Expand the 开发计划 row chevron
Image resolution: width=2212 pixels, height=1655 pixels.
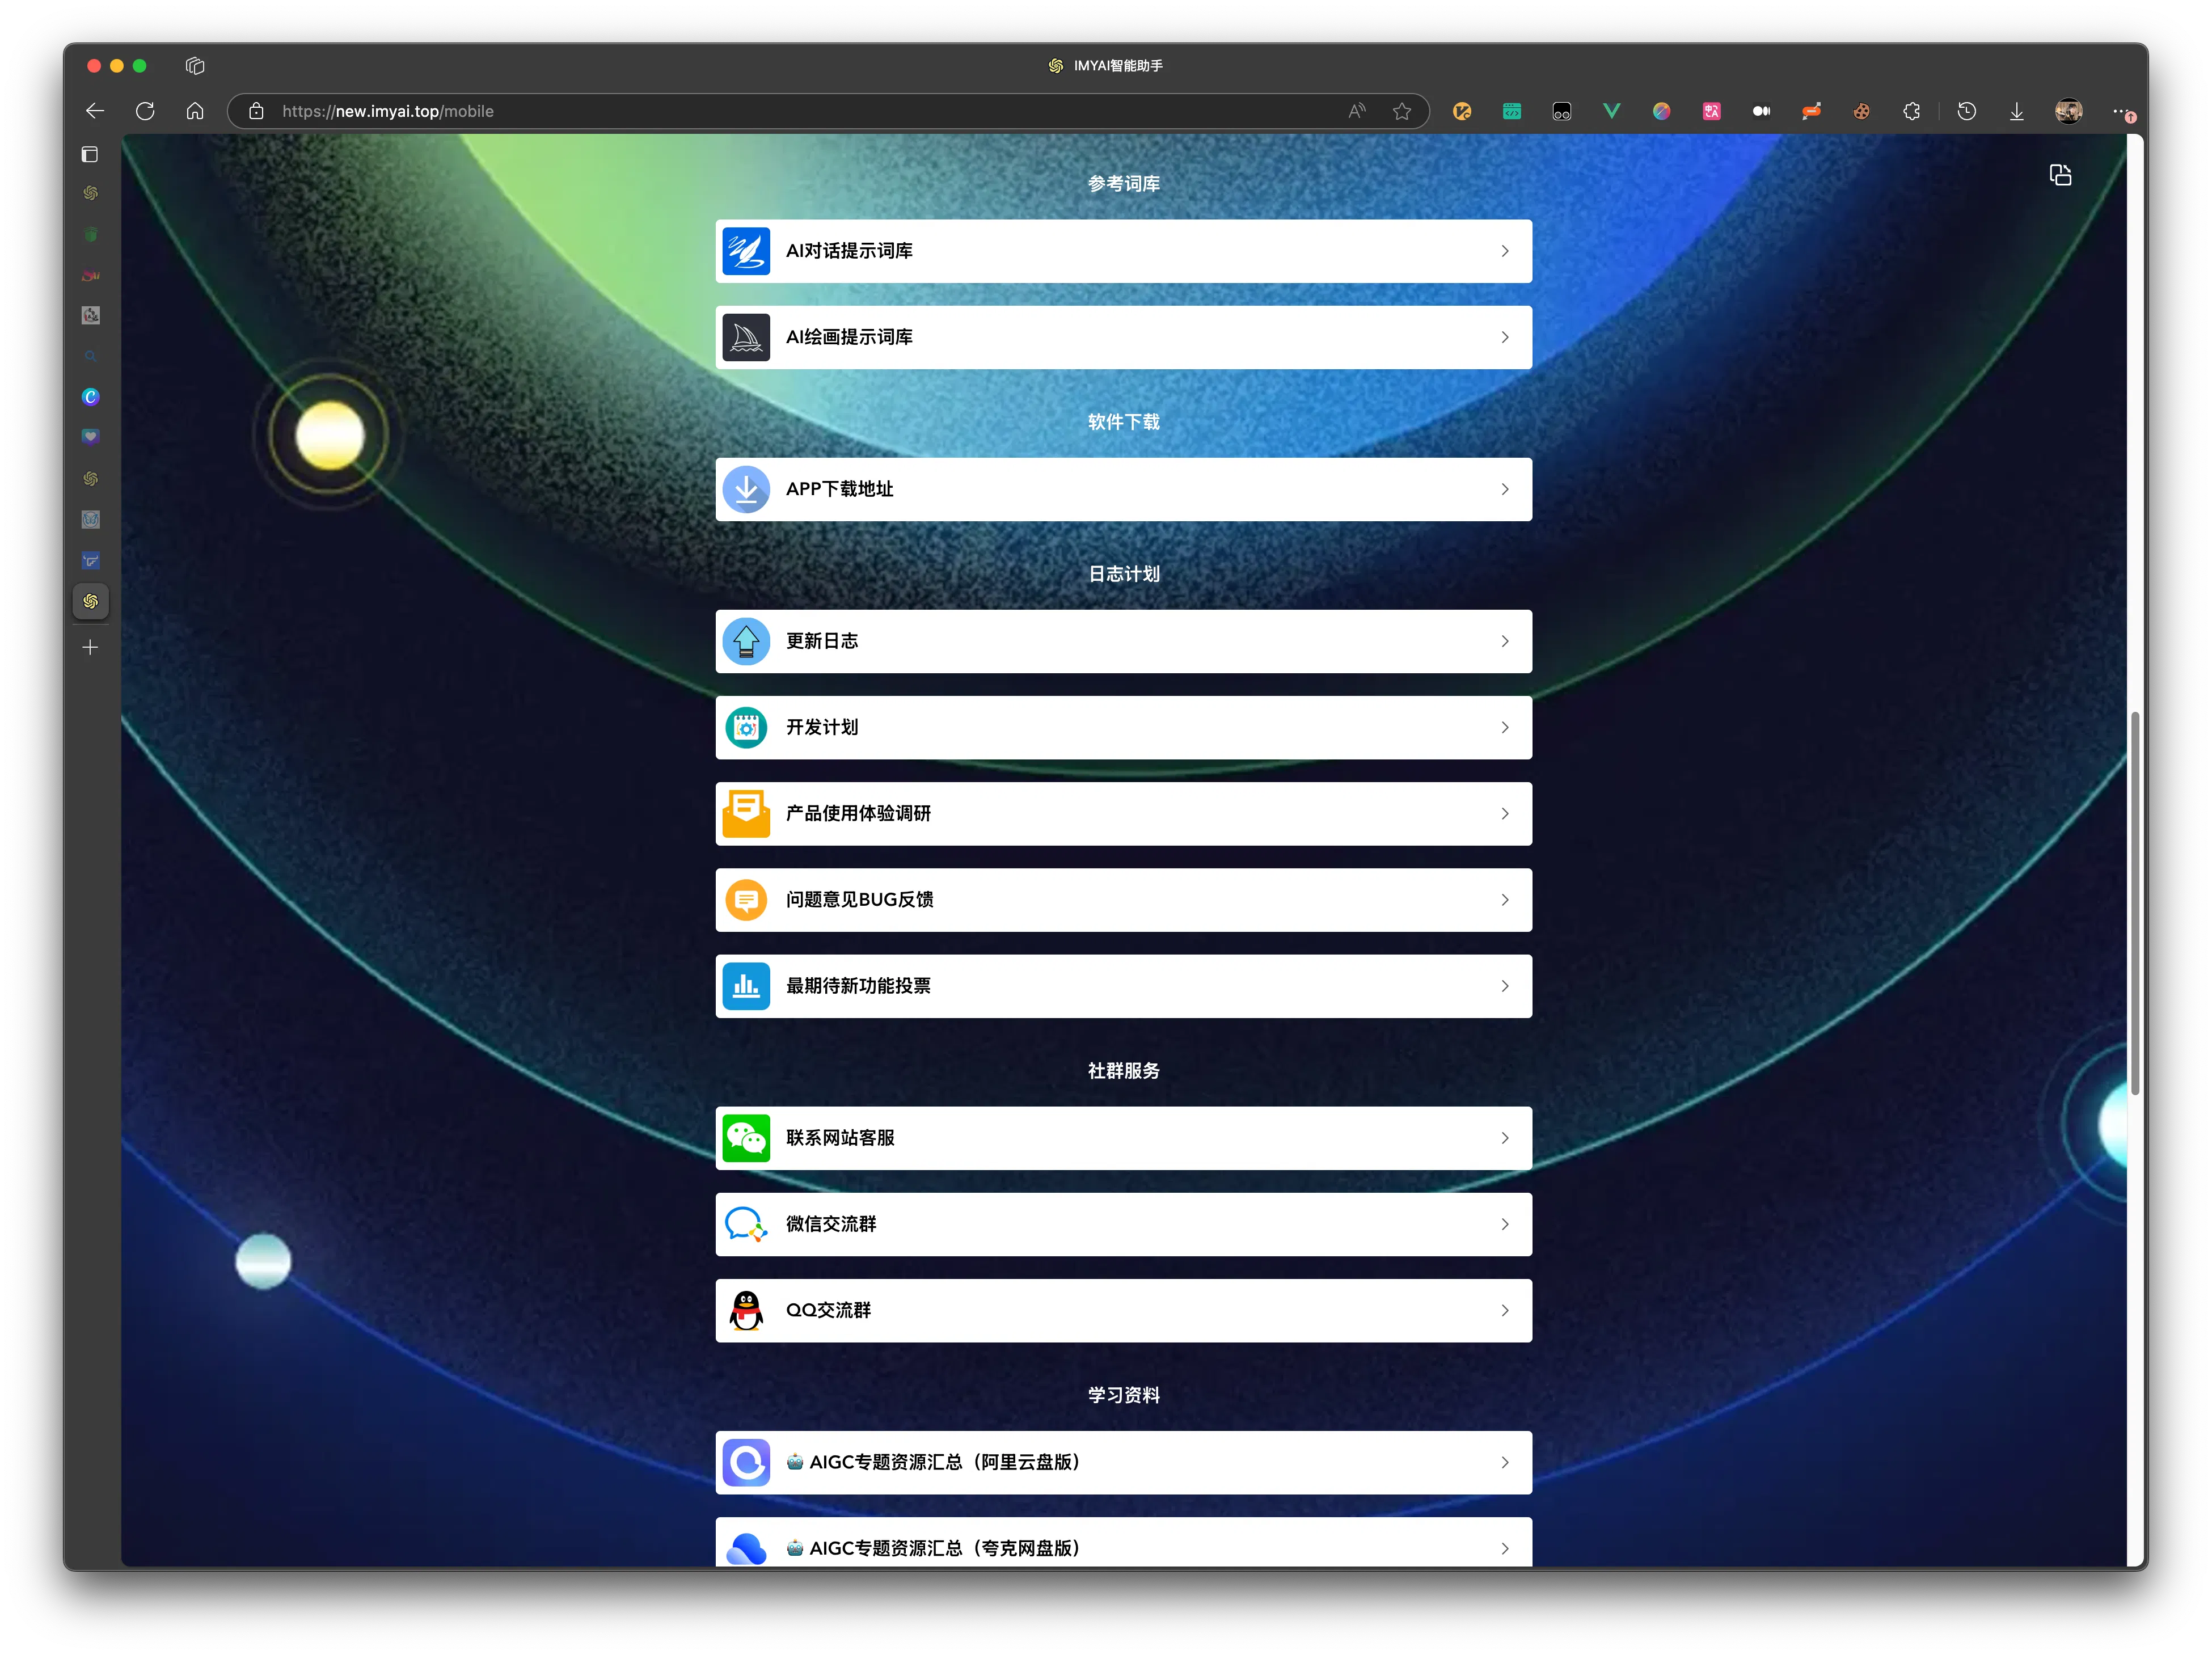pos(1505,727)
